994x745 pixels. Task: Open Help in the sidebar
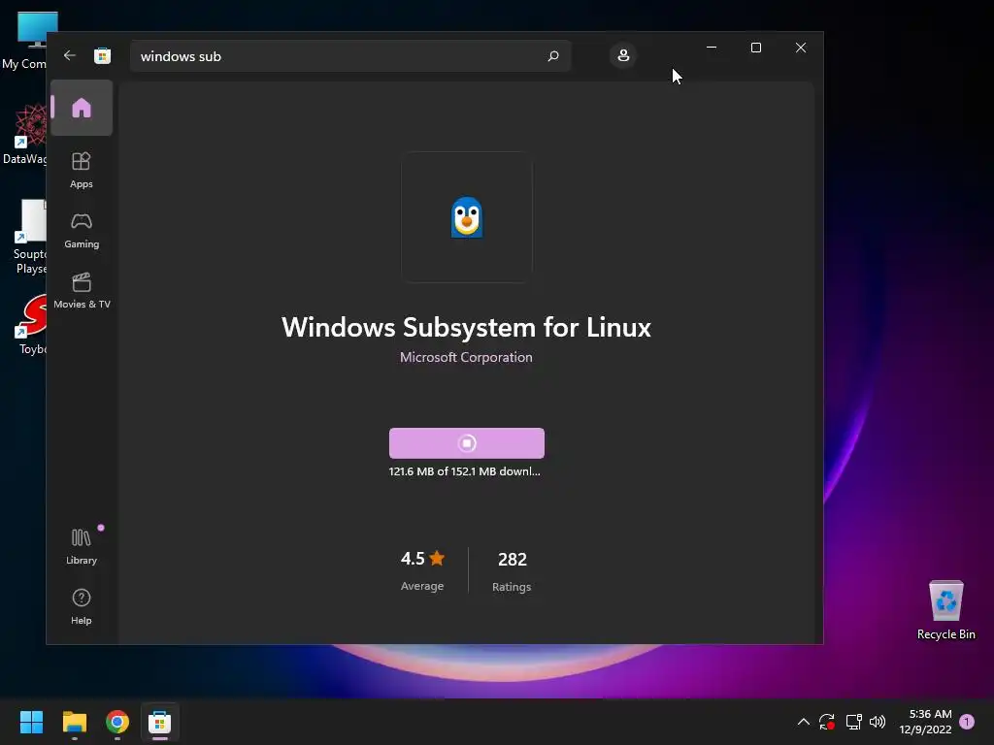[x=82, y=606]
